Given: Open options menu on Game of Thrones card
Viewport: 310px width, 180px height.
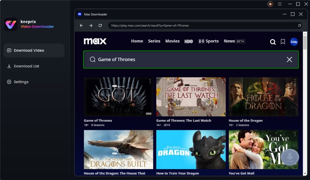Looking at the screenshot, I should coord(150,81).
